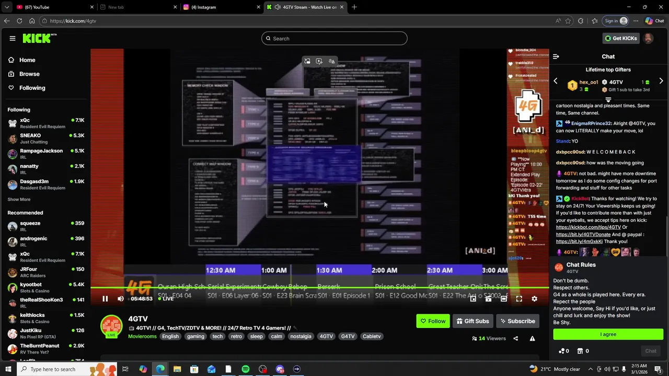Open nanatty channel avatar

pos(13,169)
